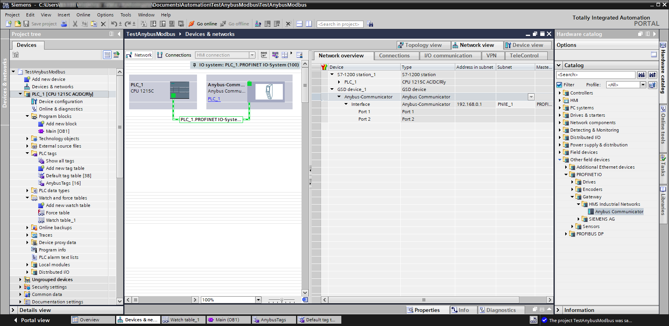Open the Online menu
This screenshot has width=669, height=326.
[83, 15]
